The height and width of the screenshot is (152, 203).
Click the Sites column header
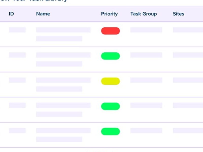[179, 14]
